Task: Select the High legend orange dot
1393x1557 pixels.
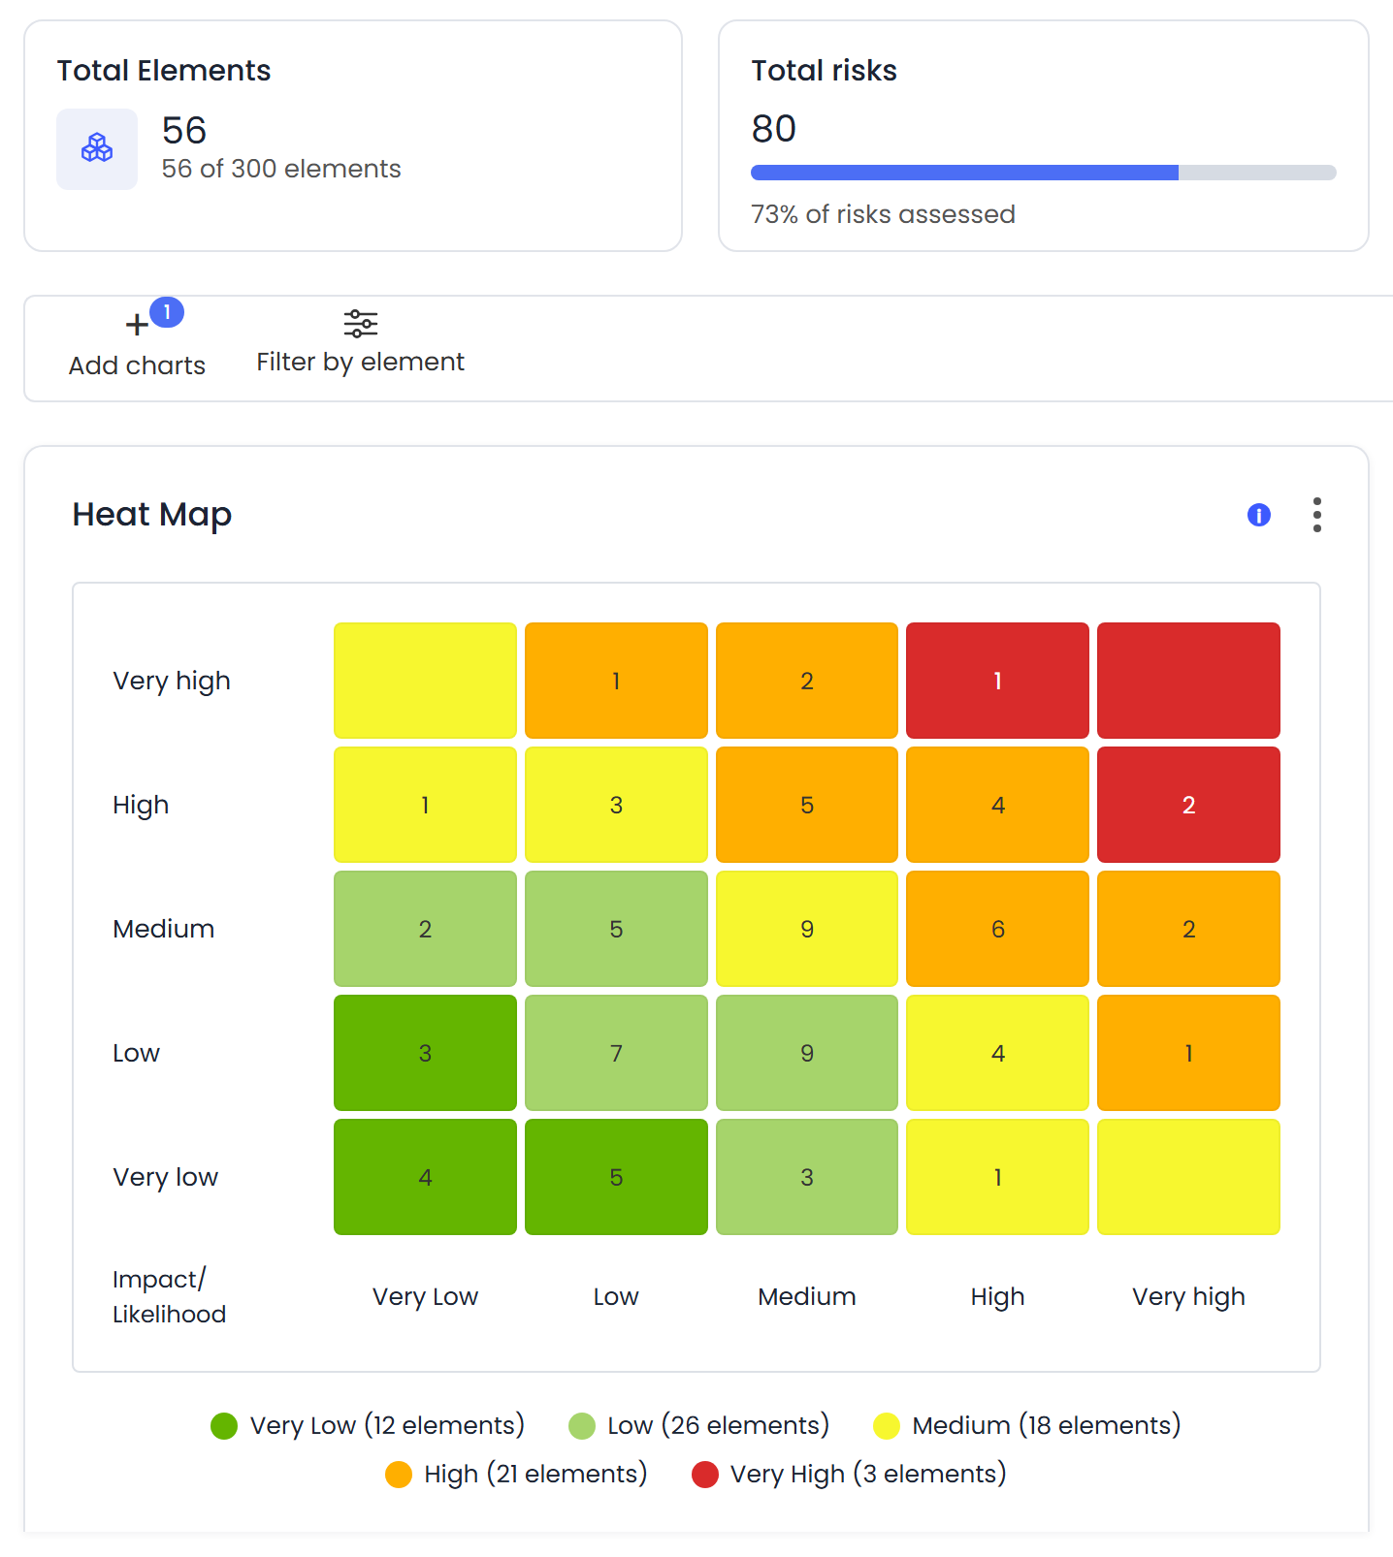Action: [x=399, y=1475]
